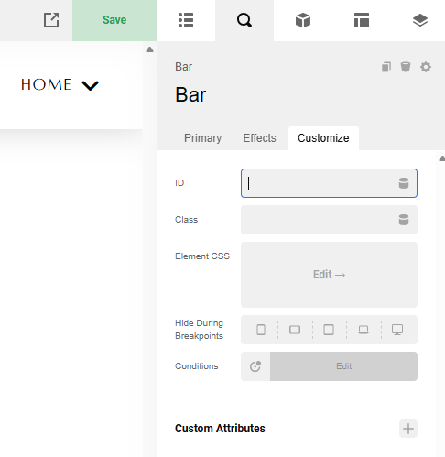445x457 pixels.
Task: Click the external link exit icon
Action: pos(51,20)
